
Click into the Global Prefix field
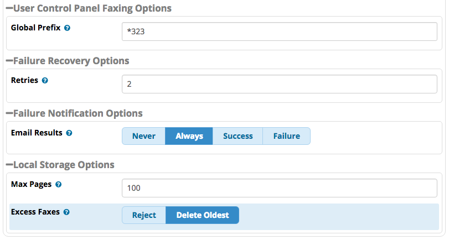(x=280, y=32)
